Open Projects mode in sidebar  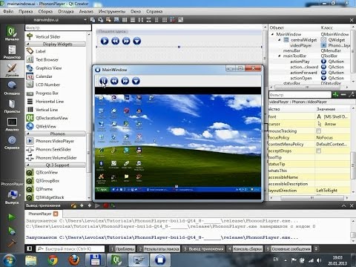pyautogui.click(x=12, y=106)
